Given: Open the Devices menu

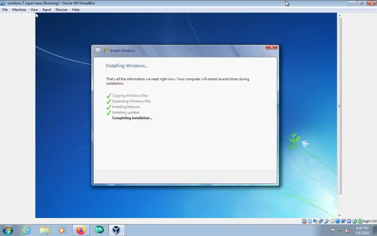Looking at the screenshot, I should point(61,10).
